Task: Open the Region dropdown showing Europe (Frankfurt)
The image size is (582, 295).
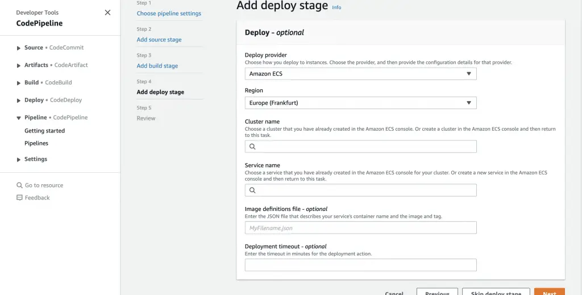Action: pos(360,103)
